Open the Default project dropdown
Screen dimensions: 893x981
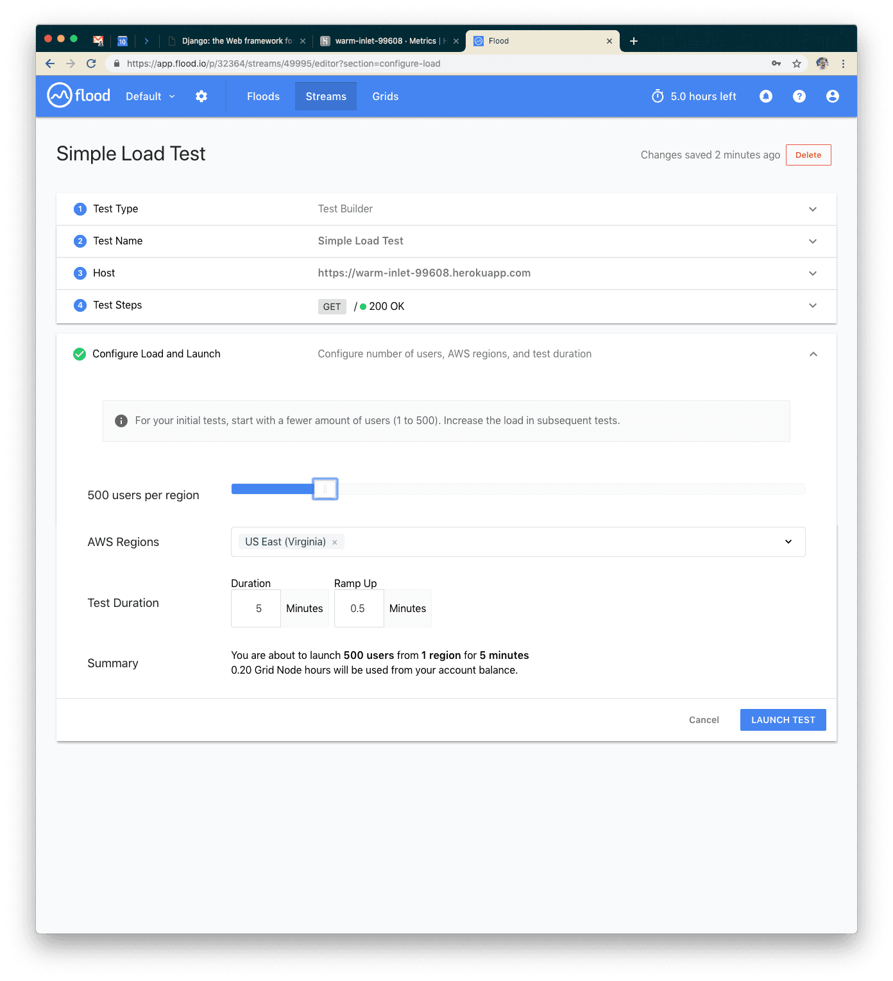[150, 96]
